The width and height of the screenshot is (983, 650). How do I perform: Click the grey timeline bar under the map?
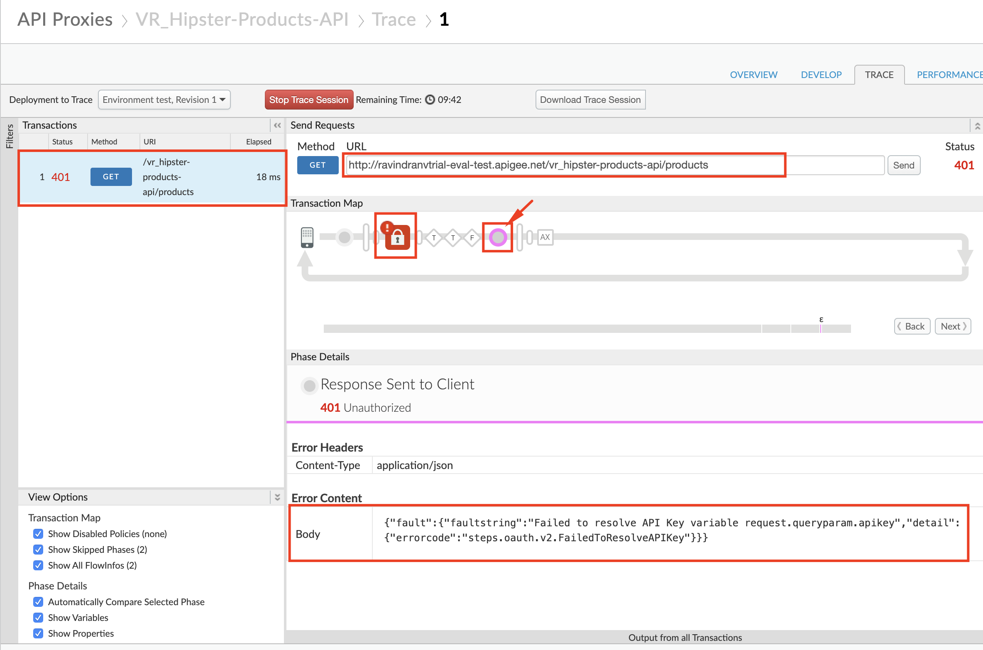coord(587,329)
